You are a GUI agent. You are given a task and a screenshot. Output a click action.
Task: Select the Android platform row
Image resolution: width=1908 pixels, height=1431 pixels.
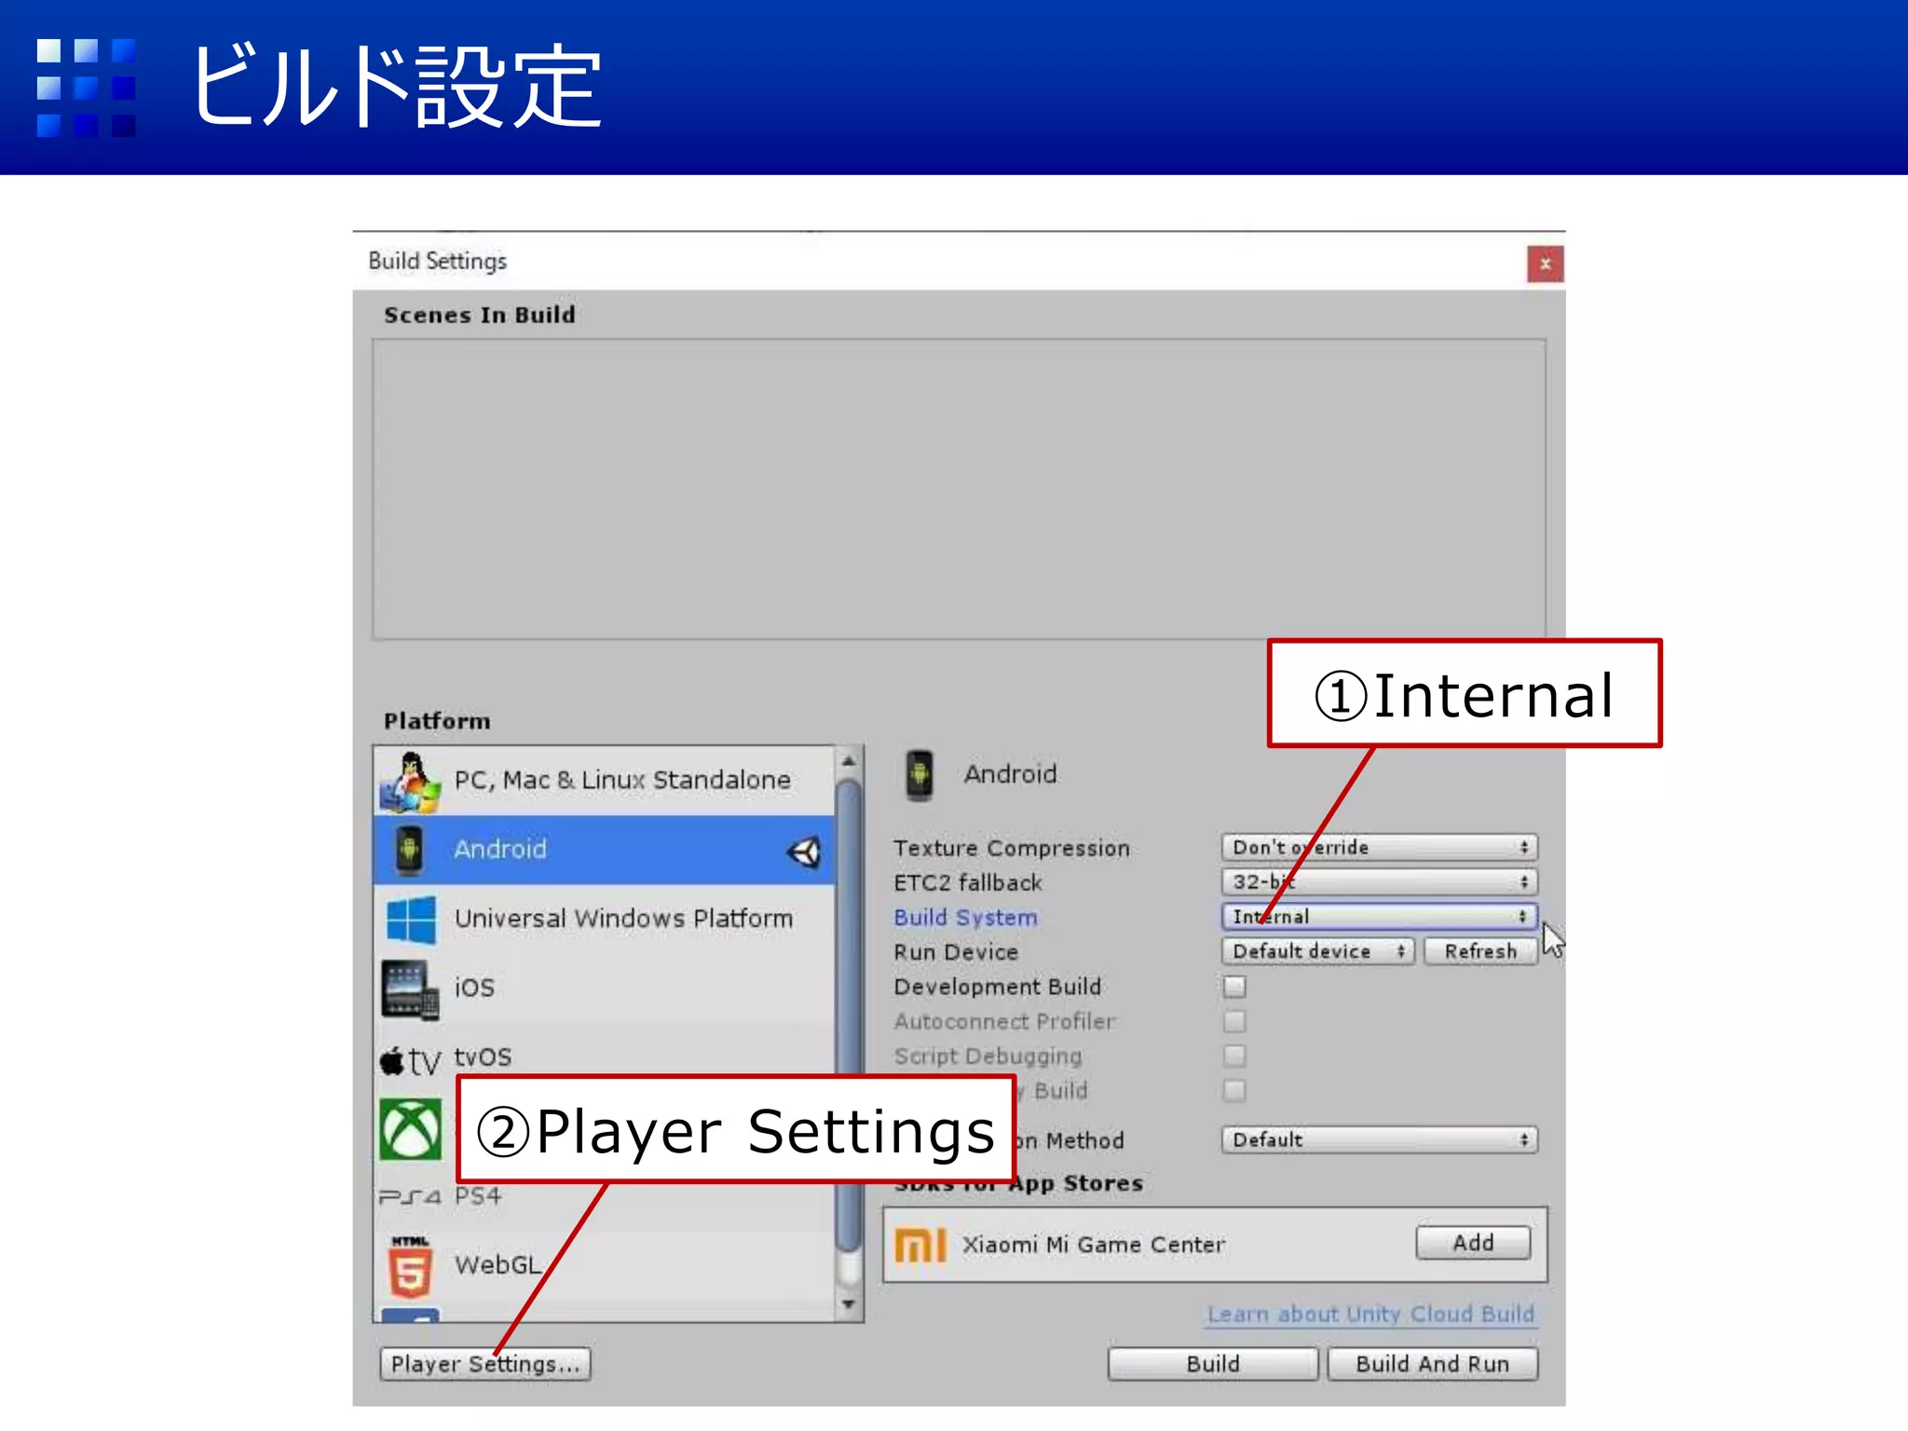(x=605, y=850)
